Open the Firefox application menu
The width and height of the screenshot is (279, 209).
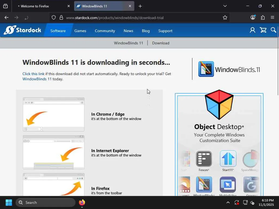click(x=272, y=17)
